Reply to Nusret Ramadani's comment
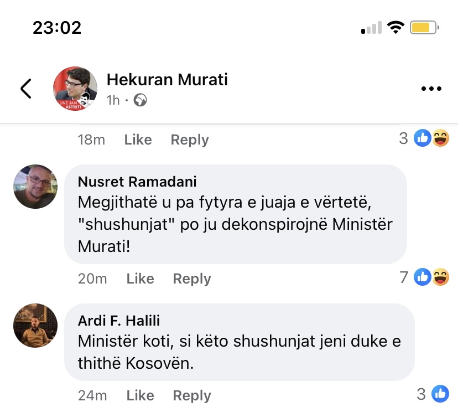This screenshot has height=412, width=458. [192, 279]
